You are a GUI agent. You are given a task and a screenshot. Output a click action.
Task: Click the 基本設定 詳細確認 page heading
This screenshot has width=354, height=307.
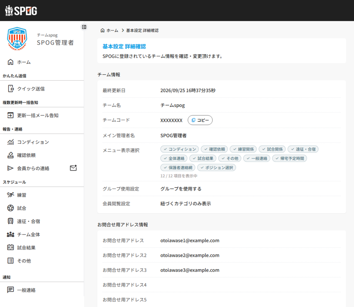tap(124, 47)
